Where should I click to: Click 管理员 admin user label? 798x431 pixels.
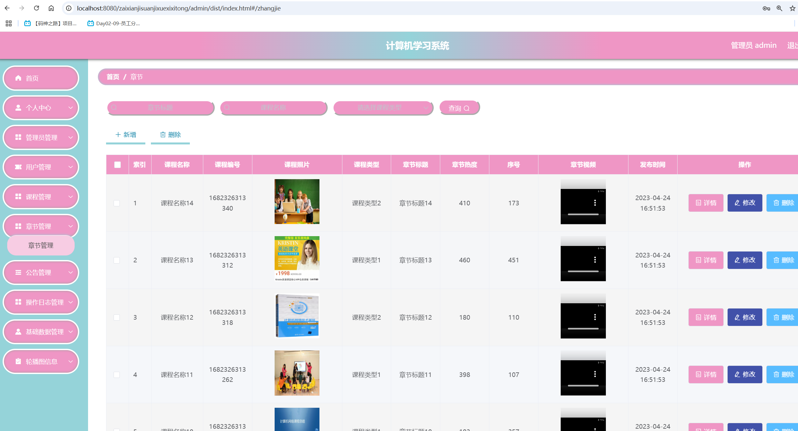coord(753,46)
